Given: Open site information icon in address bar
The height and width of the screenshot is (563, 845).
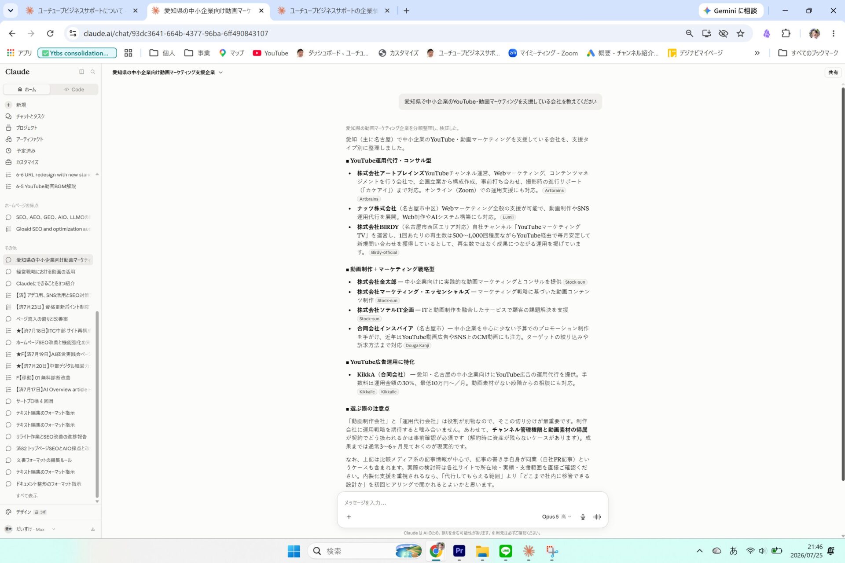Looking at the screenshot, I should pos(73,33).
